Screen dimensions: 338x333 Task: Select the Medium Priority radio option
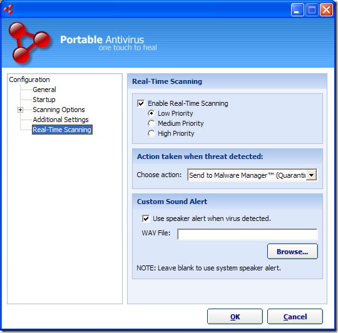pos(151,123)
